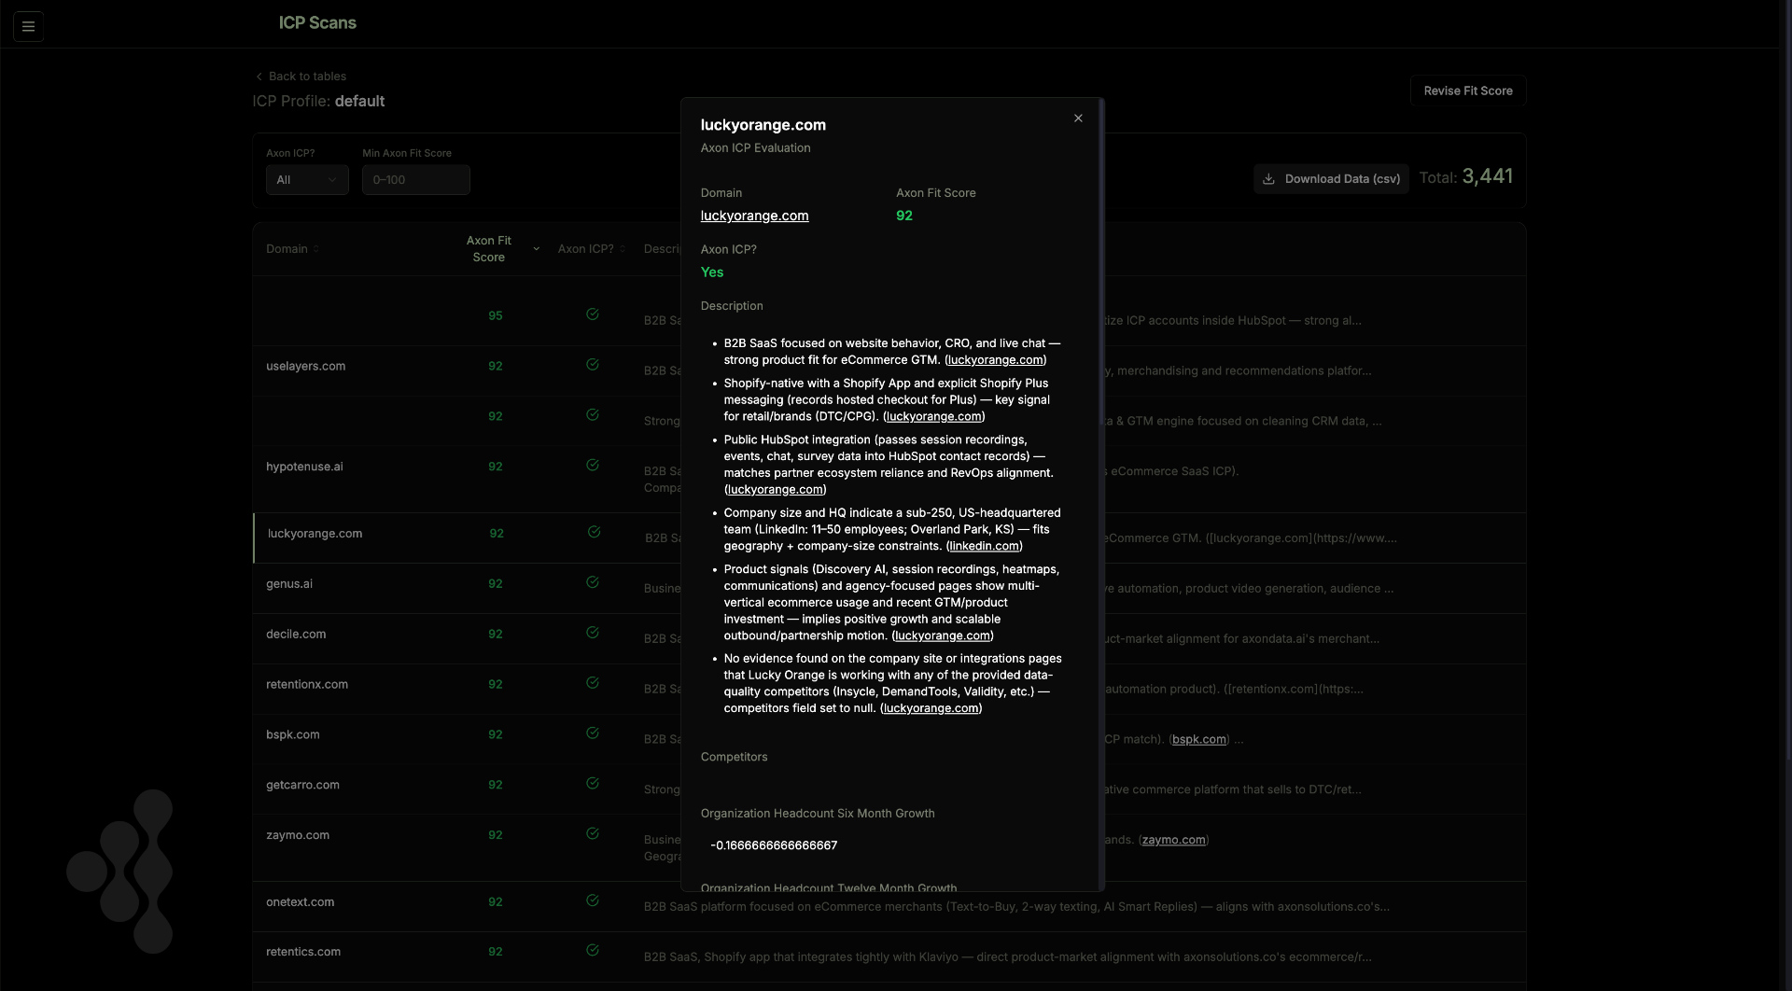Select the hypotenuse.ai domain cell

click(304, 467)
